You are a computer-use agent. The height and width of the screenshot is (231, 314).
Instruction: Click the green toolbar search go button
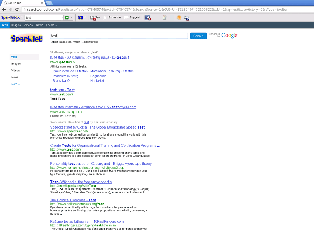click(67, 17)
